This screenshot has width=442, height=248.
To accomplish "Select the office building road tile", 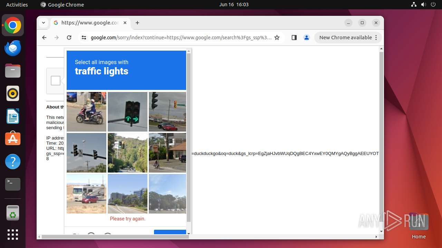I will click(127, 194).
